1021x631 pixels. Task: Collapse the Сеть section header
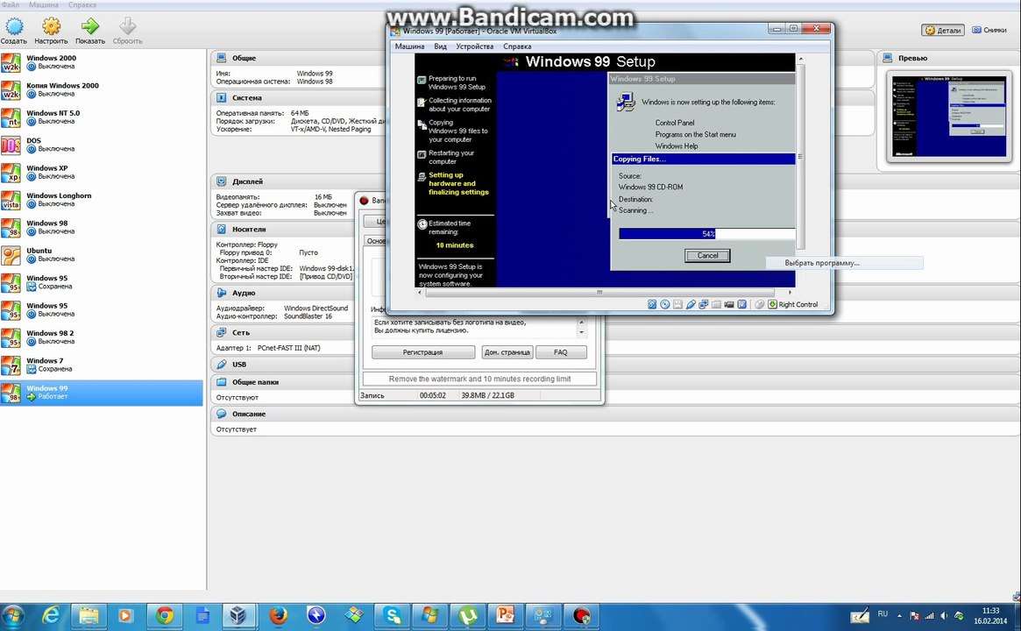pos(241,333)
